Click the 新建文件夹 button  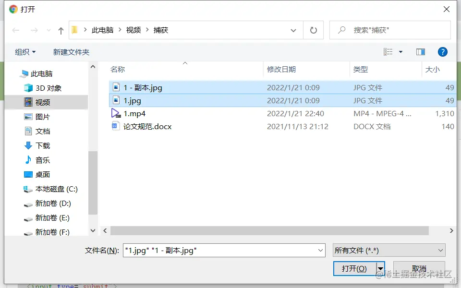point(71,52)
